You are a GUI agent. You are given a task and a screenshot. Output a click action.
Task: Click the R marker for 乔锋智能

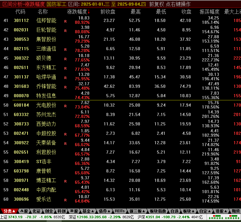click(65, 87)
